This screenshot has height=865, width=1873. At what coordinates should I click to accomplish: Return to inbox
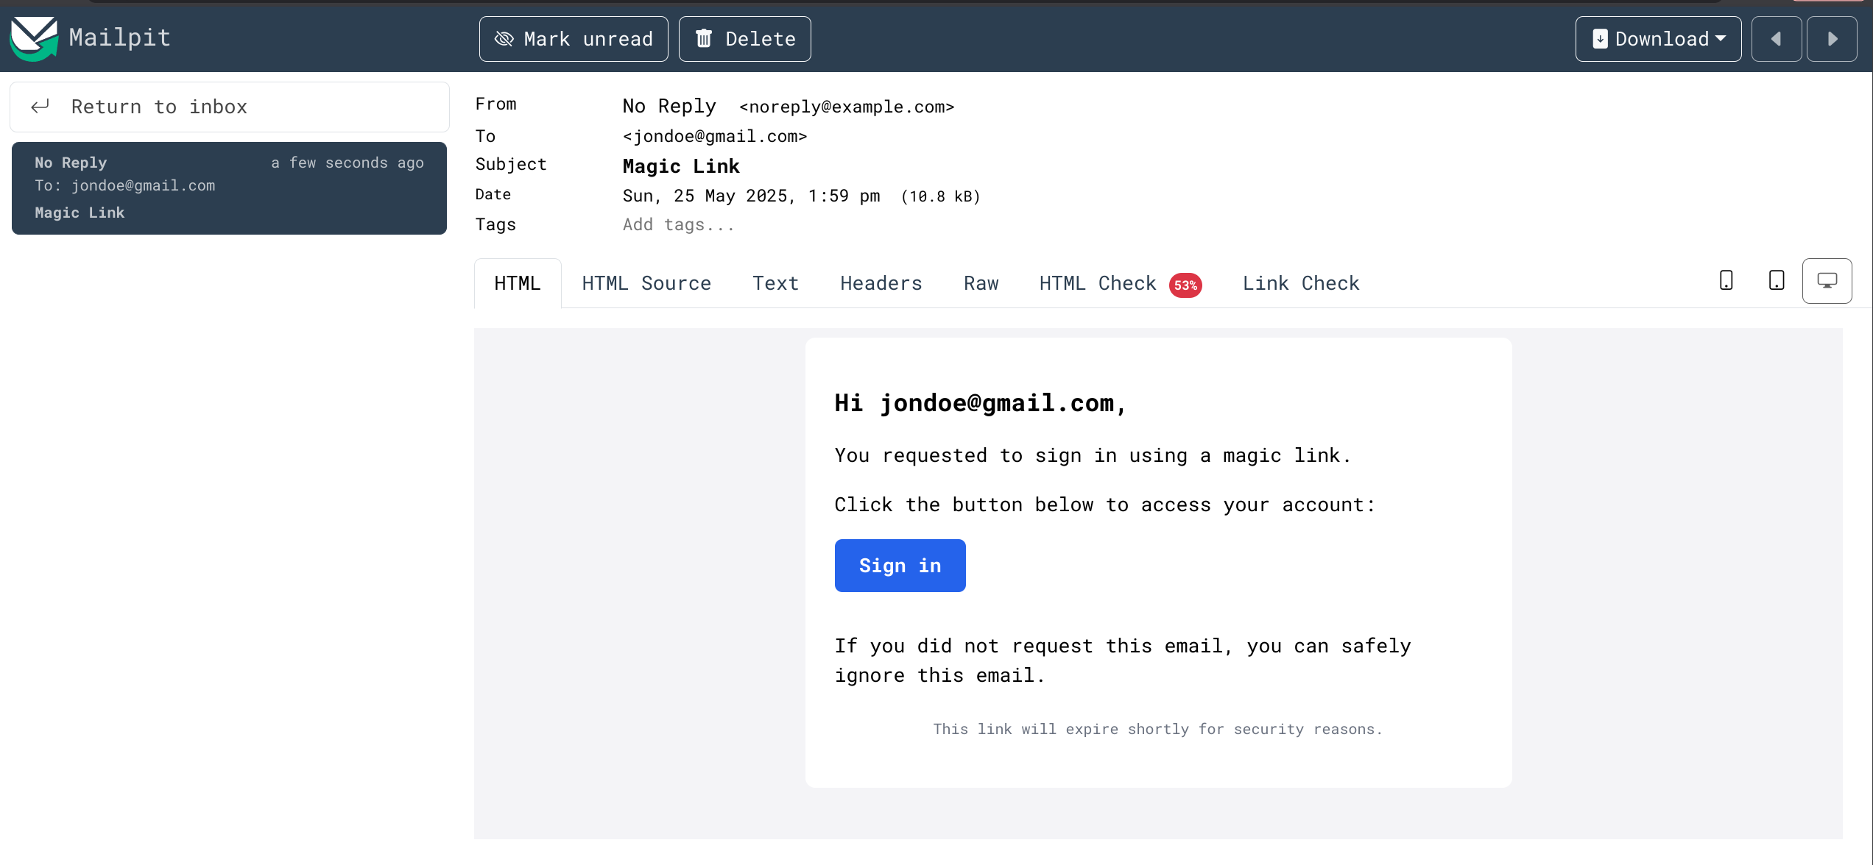pyautogui.click(x=230, y=107)
